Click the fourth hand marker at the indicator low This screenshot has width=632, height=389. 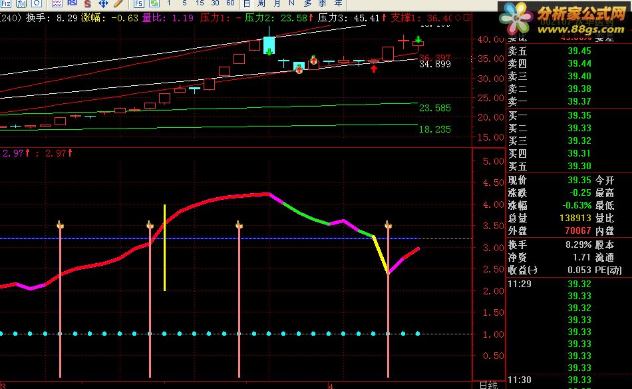click(x=388, y=224)
